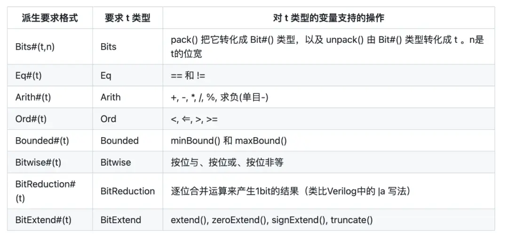508x241 pixels.
Task: Click the 对 t 类型的变量支持的操作 header
Action: pyautogui.click(x=328, y=18)
